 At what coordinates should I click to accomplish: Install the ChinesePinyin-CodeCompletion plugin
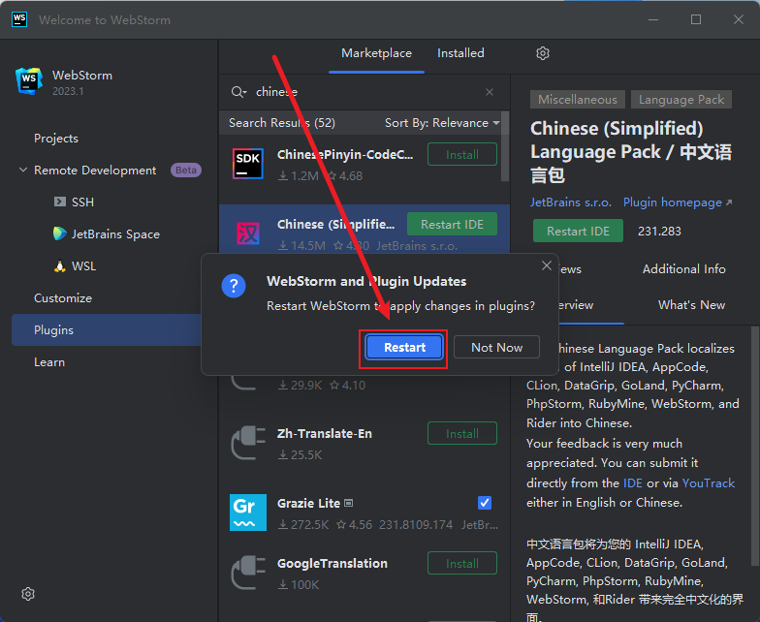click(x=461, y=155)
